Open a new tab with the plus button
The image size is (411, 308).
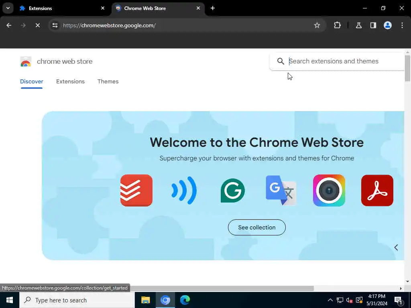point(213,8)
